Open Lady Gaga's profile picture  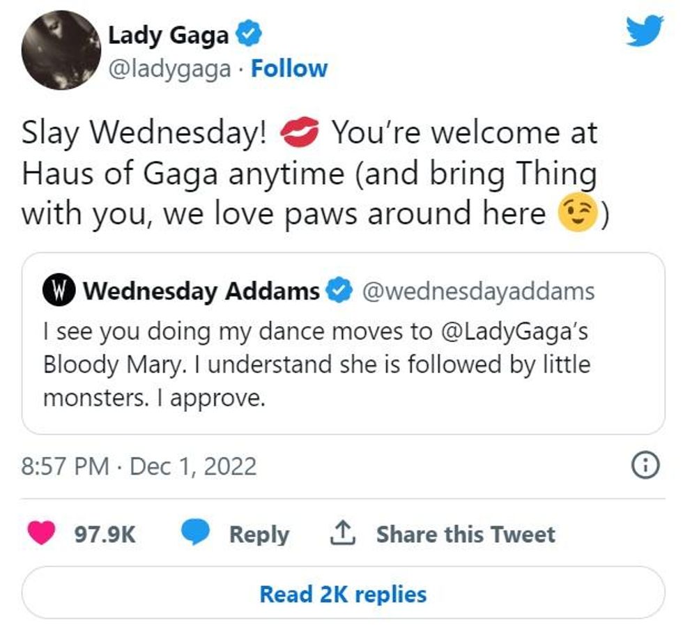coord(61,50)
